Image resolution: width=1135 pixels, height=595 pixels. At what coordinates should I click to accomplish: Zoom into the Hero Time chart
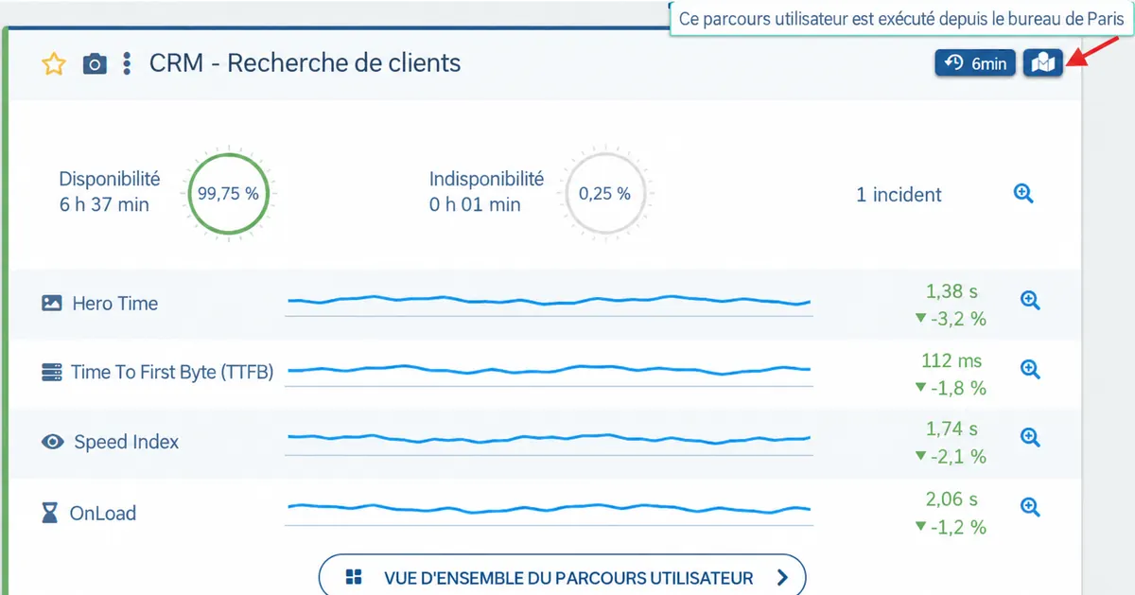1031,301
